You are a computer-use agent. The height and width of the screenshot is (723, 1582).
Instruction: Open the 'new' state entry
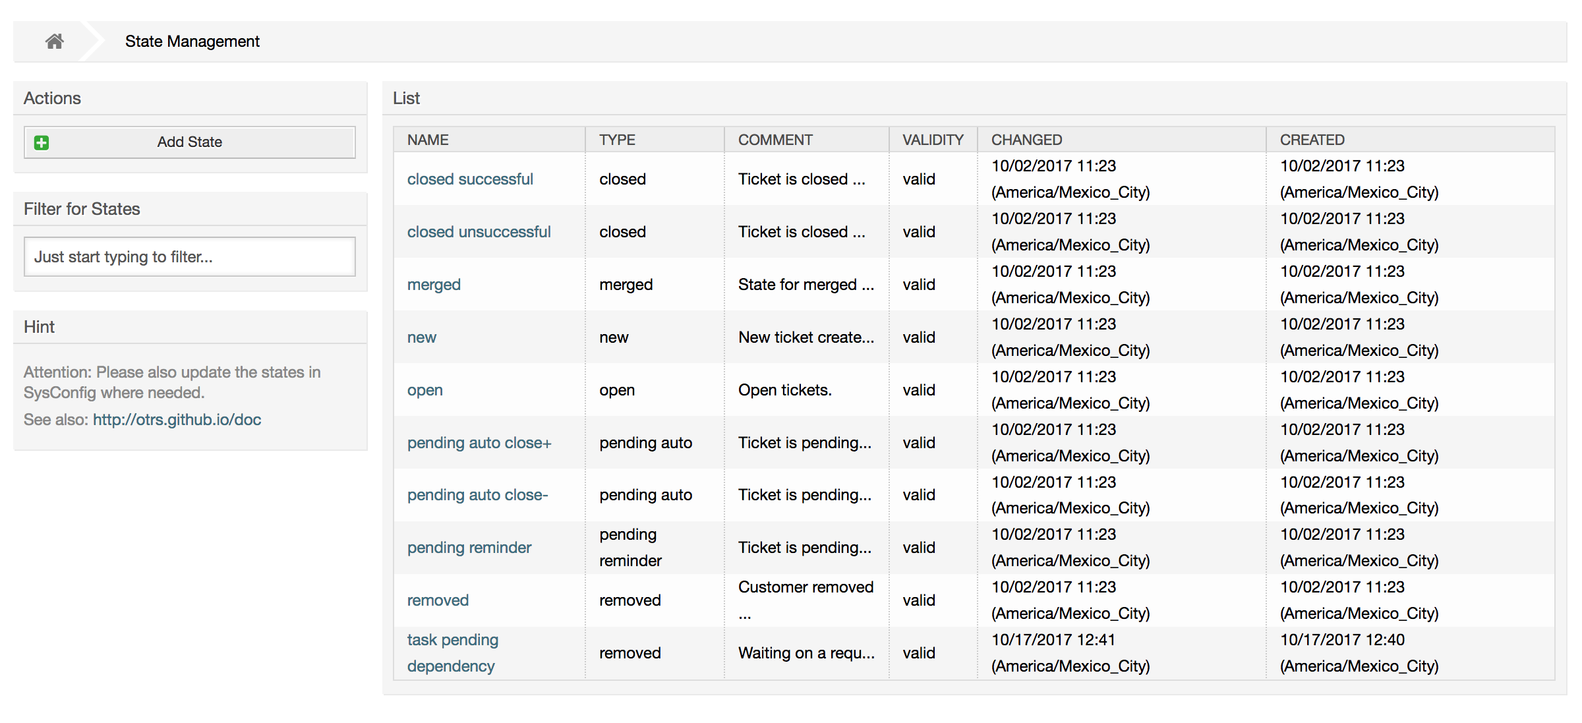[x=421, y=337]
